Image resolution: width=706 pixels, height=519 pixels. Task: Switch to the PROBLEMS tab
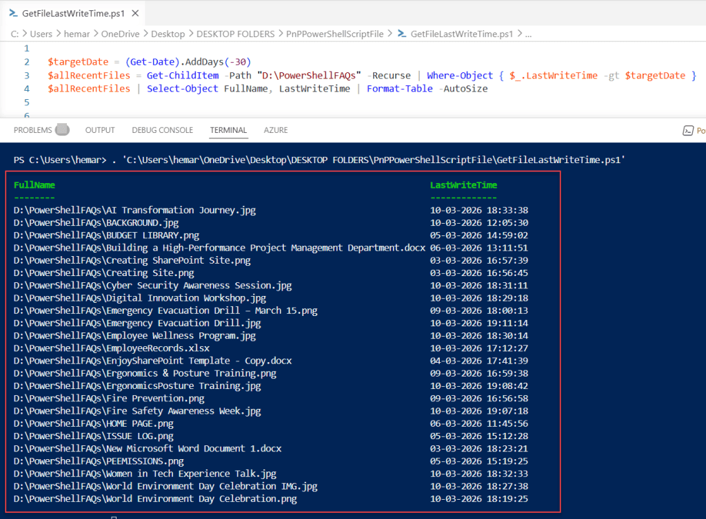[33, 130]
